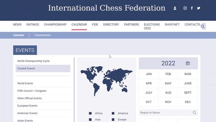Image resolution: width=216 pixels, height=122 pixels.
Task: Choose OCT in the month grid
Action: coord(148,102)
